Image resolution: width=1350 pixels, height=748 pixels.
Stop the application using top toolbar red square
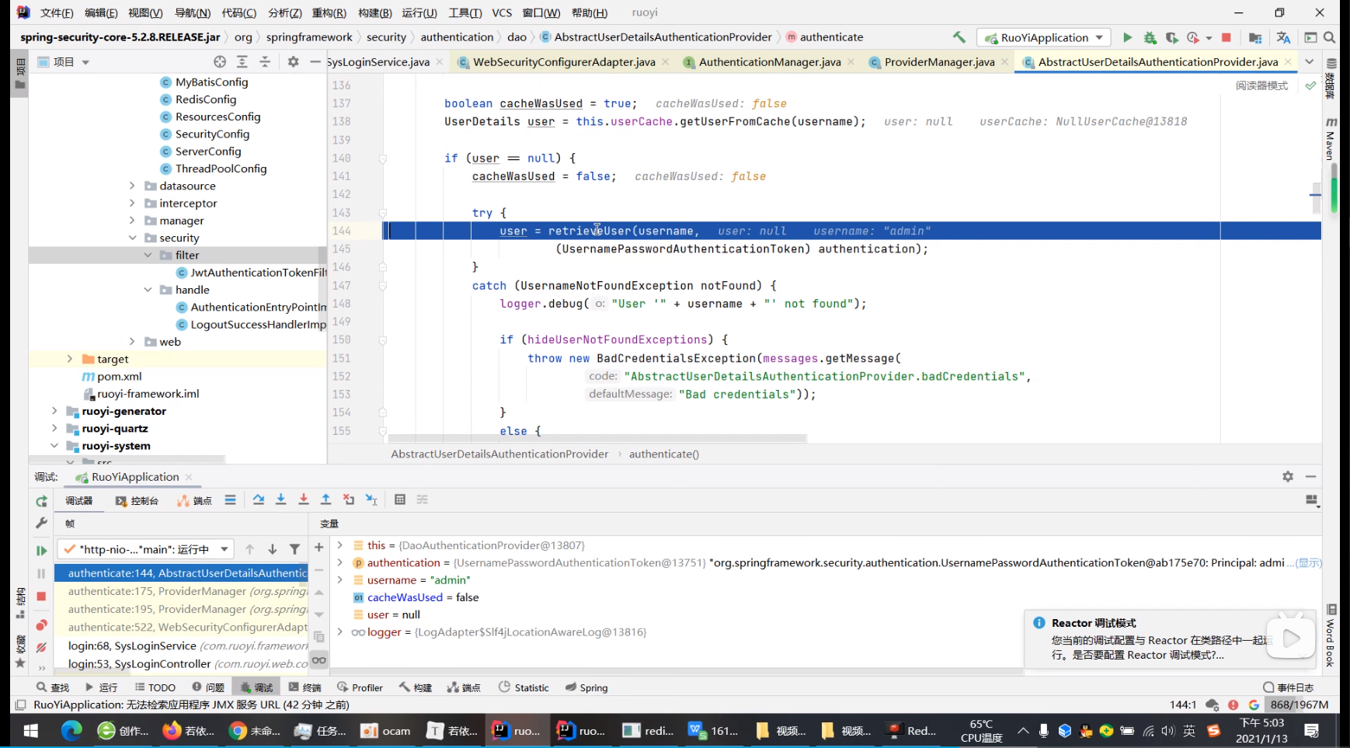1226,37
